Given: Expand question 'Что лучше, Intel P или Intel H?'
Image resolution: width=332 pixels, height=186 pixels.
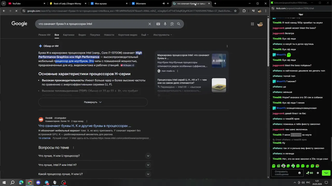Looking at the screenshot, I should [95, 165].
